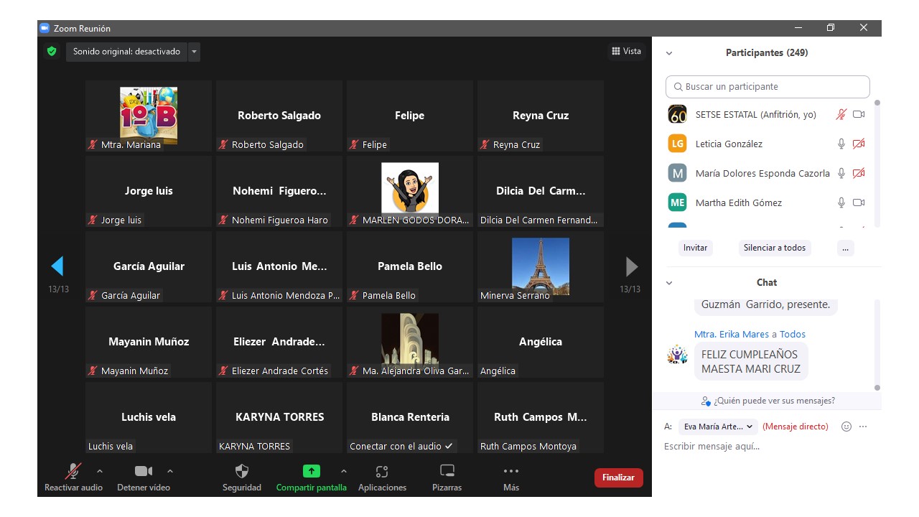The height and width of the screenshot is (517, 919).
Task: Select MARLEN GODOS avatar video tile
Action: pyautogui.click(x=410, y=191)
